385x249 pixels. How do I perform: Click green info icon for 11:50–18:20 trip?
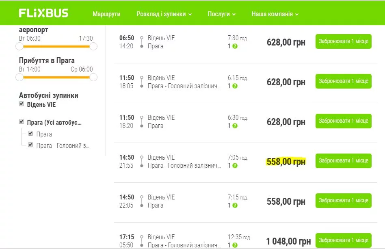[x=235, y=126]
